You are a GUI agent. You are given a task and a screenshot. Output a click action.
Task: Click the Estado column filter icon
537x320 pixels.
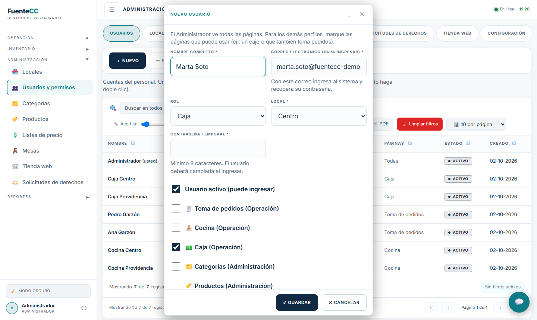(x=468, y=143)
